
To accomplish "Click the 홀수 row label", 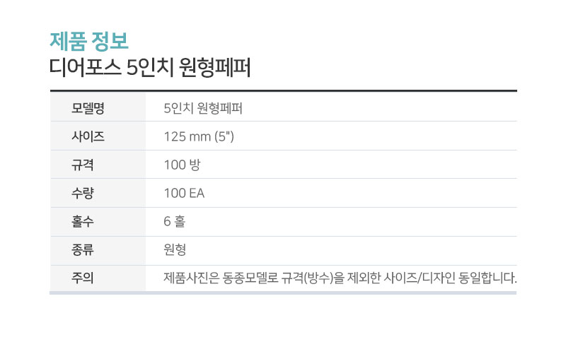I will point(82,221).
